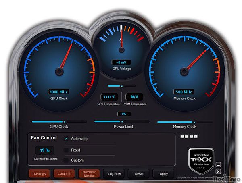
Task: Click the 33.0 °C GPU temperature value
Action: point(109,97)
